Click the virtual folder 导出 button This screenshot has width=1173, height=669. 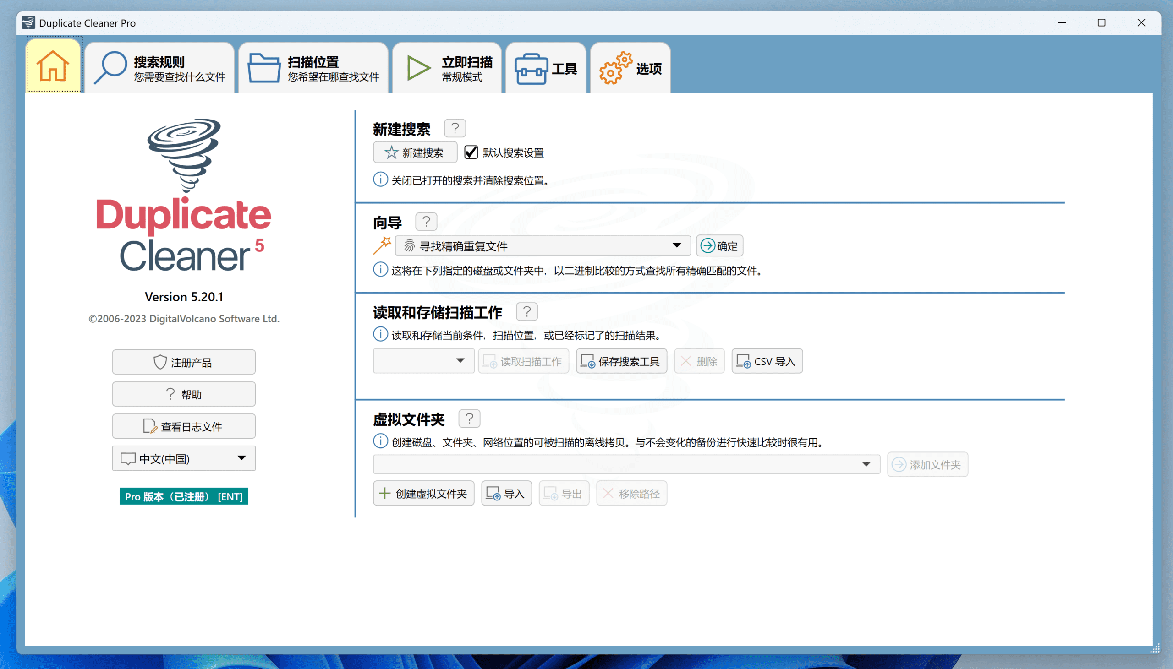(564, 494)
